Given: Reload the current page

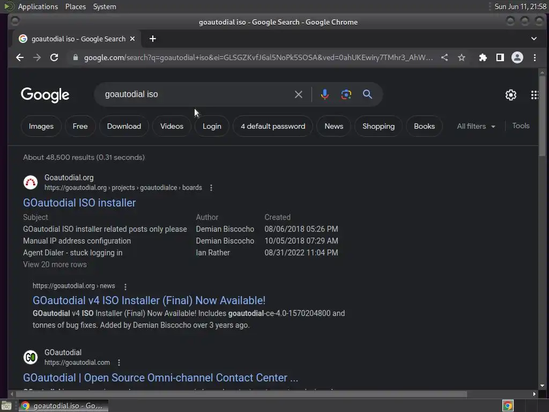Looking at the screenshot, I should point(54,57).
